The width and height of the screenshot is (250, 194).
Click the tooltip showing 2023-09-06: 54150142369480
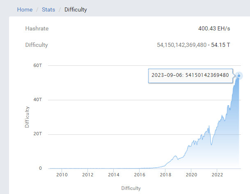190,76
